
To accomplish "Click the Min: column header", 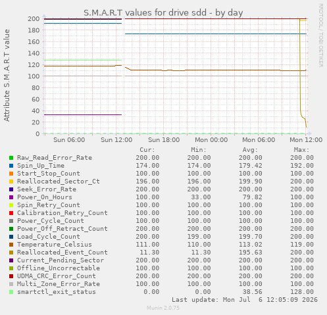I will point(199,150).
